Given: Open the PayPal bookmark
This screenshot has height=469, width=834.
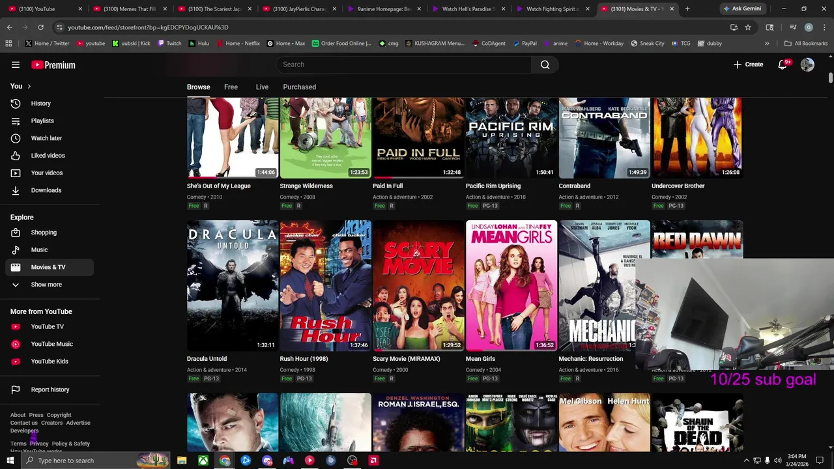Looking at the screenshot, I should click(525, 43).
